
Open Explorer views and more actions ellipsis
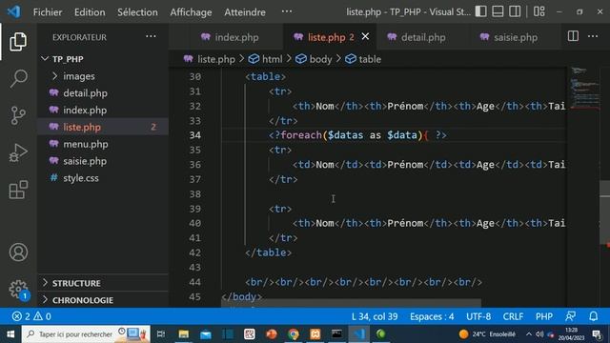coord(151,37)
